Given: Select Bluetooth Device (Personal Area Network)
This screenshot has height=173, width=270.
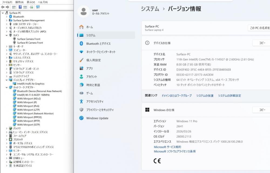Looking at the screenshot, I should (x=39, y=91).
